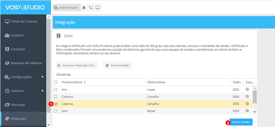This screenshot has width=275, height=127.
Task: Click the Histórico clock icon
Action: tap(7, 91)
